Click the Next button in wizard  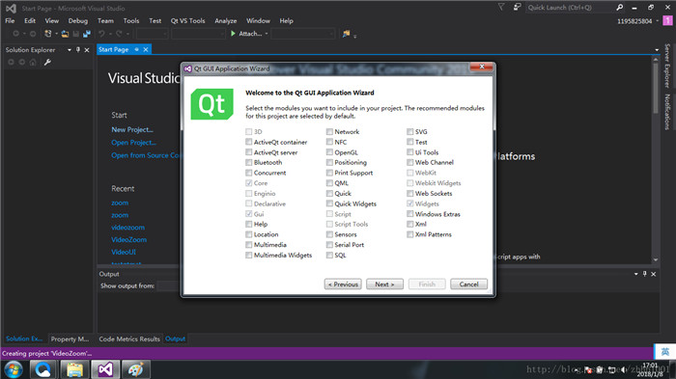[x=384, y=284]
